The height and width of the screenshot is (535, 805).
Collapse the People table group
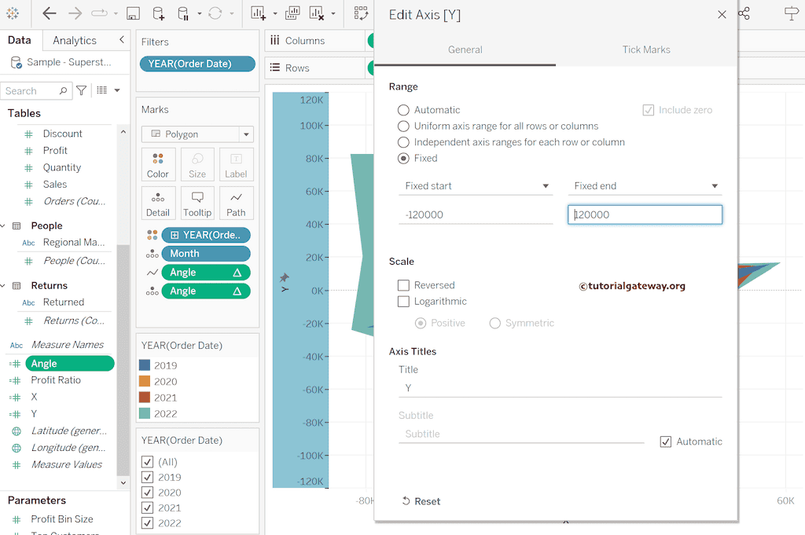point(3,225)
